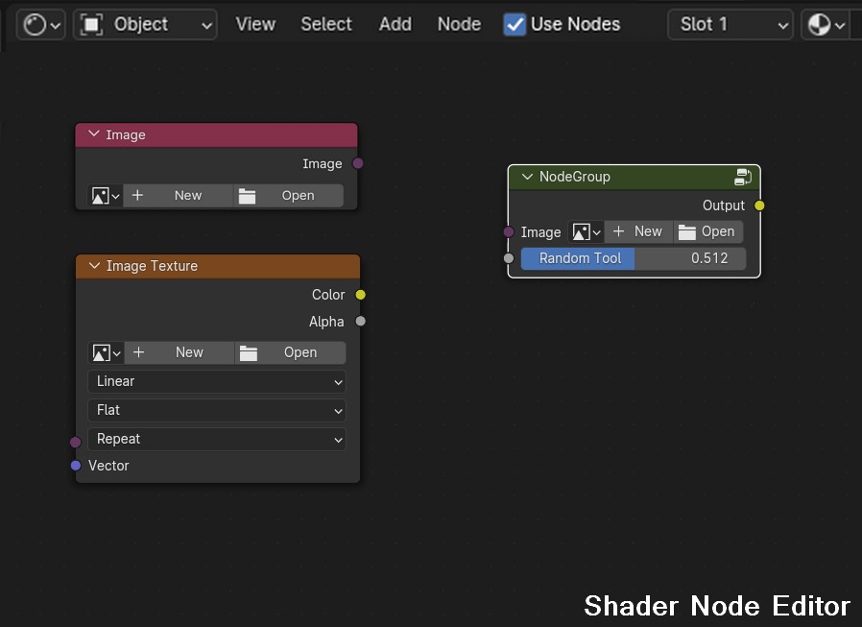Open the Object shader type dropdown
The image size is (862, 627).
pyautogui.click(x=145, y=25)
